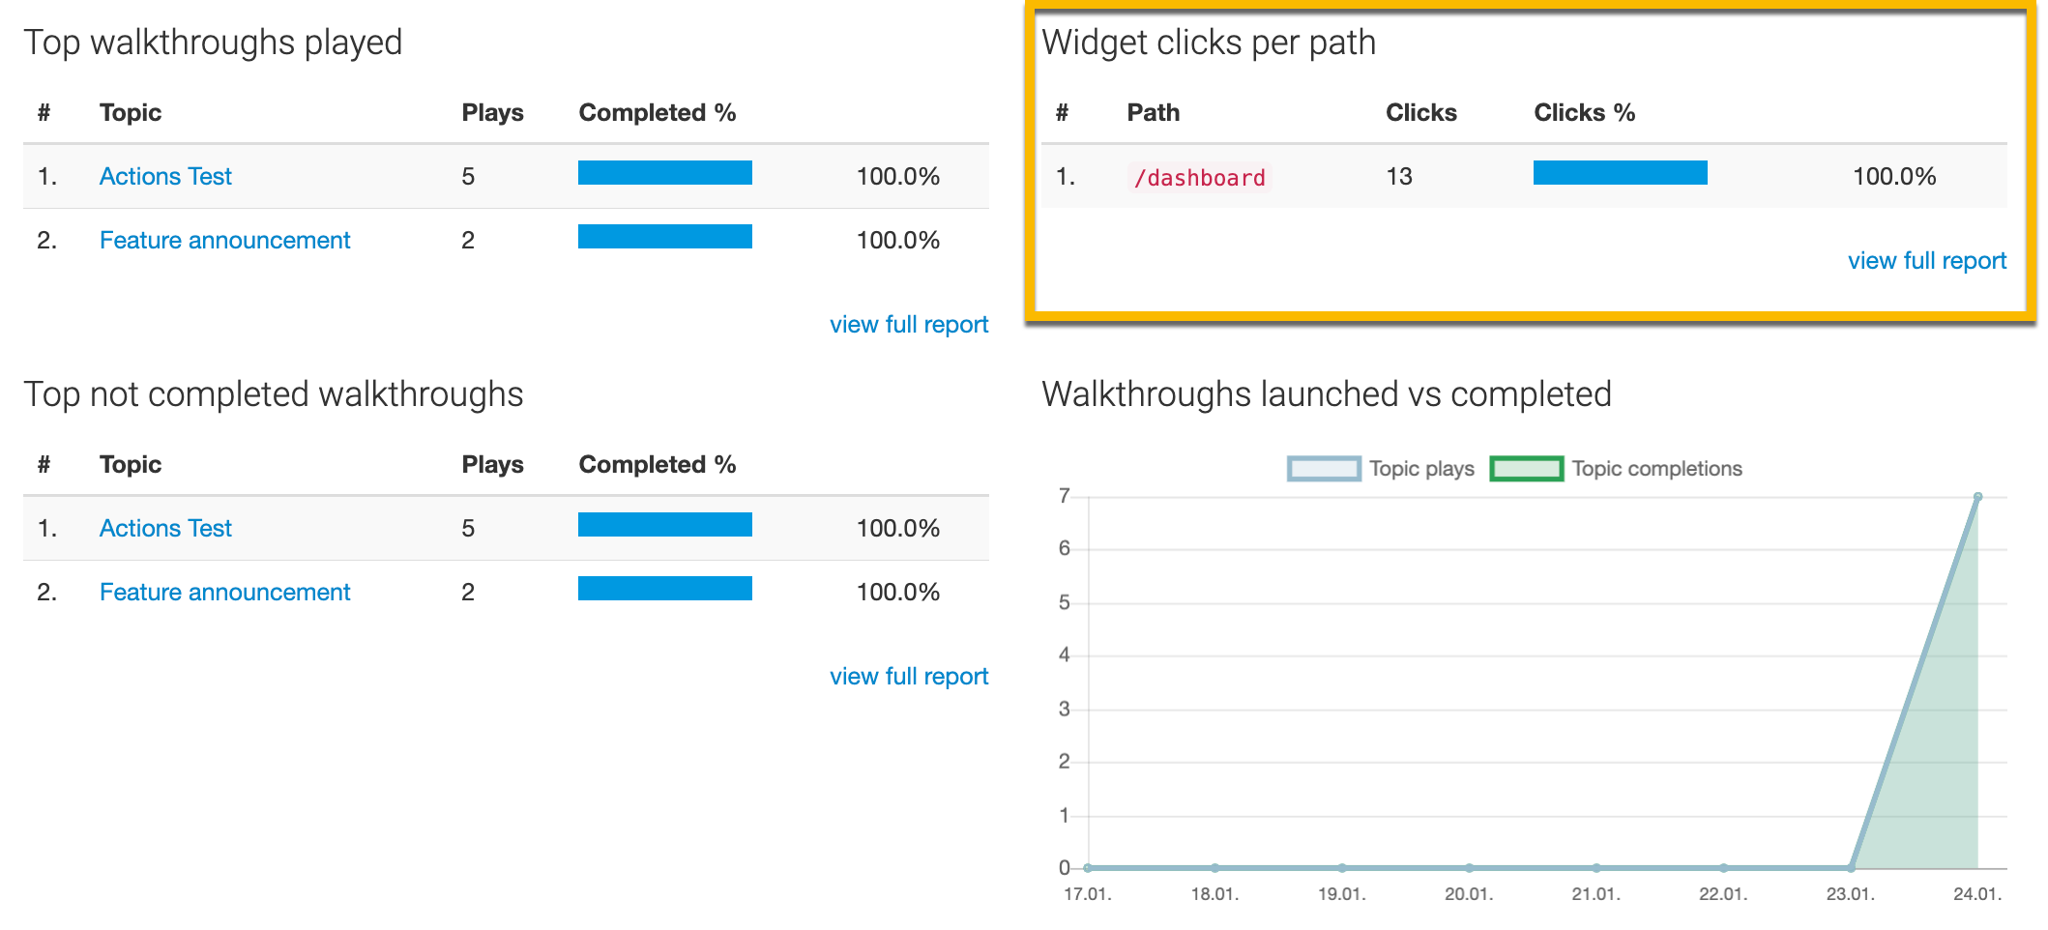Image resolution: width=2048 pixels, height=930 pixels.
Task: Open Feature announcement under Top not completed walkthroughs
Action: pyautogui.click(x=224, y=592)
